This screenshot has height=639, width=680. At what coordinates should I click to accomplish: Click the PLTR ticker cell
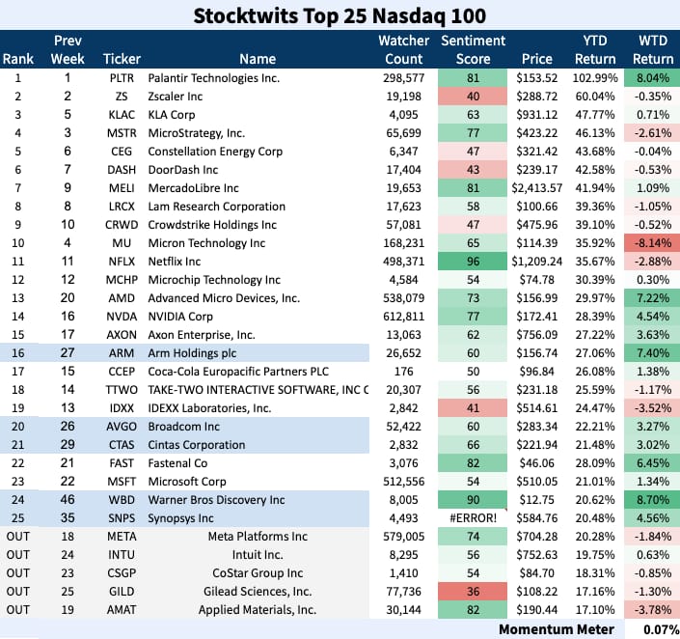click(122, 78)
